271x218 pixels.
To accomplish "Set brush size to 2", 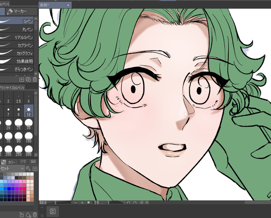I will tap(8, 98).
